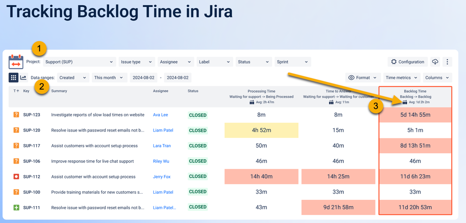Click the 5d 14h 55m Backlog Time cell
466x223 pixels.
(x=415, y=115)
